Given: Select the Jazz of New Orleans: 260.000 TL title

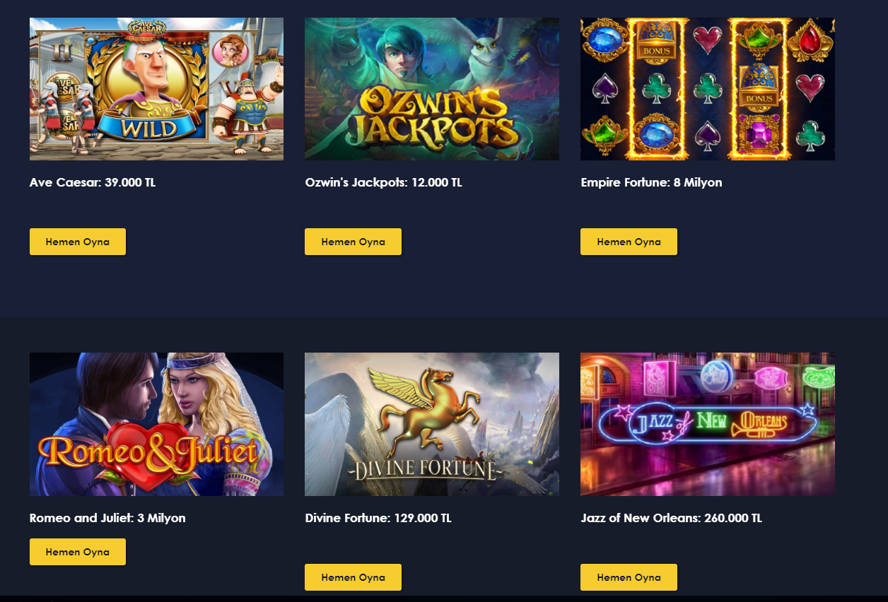Looking at the screenshot, I should [672, 518].
